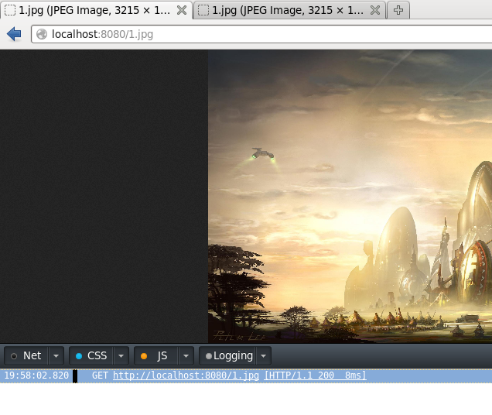Click the favicon of the first tab
The height and width of the screenshot is (415, 492).
pyautogui.click(x=10, y=10)
